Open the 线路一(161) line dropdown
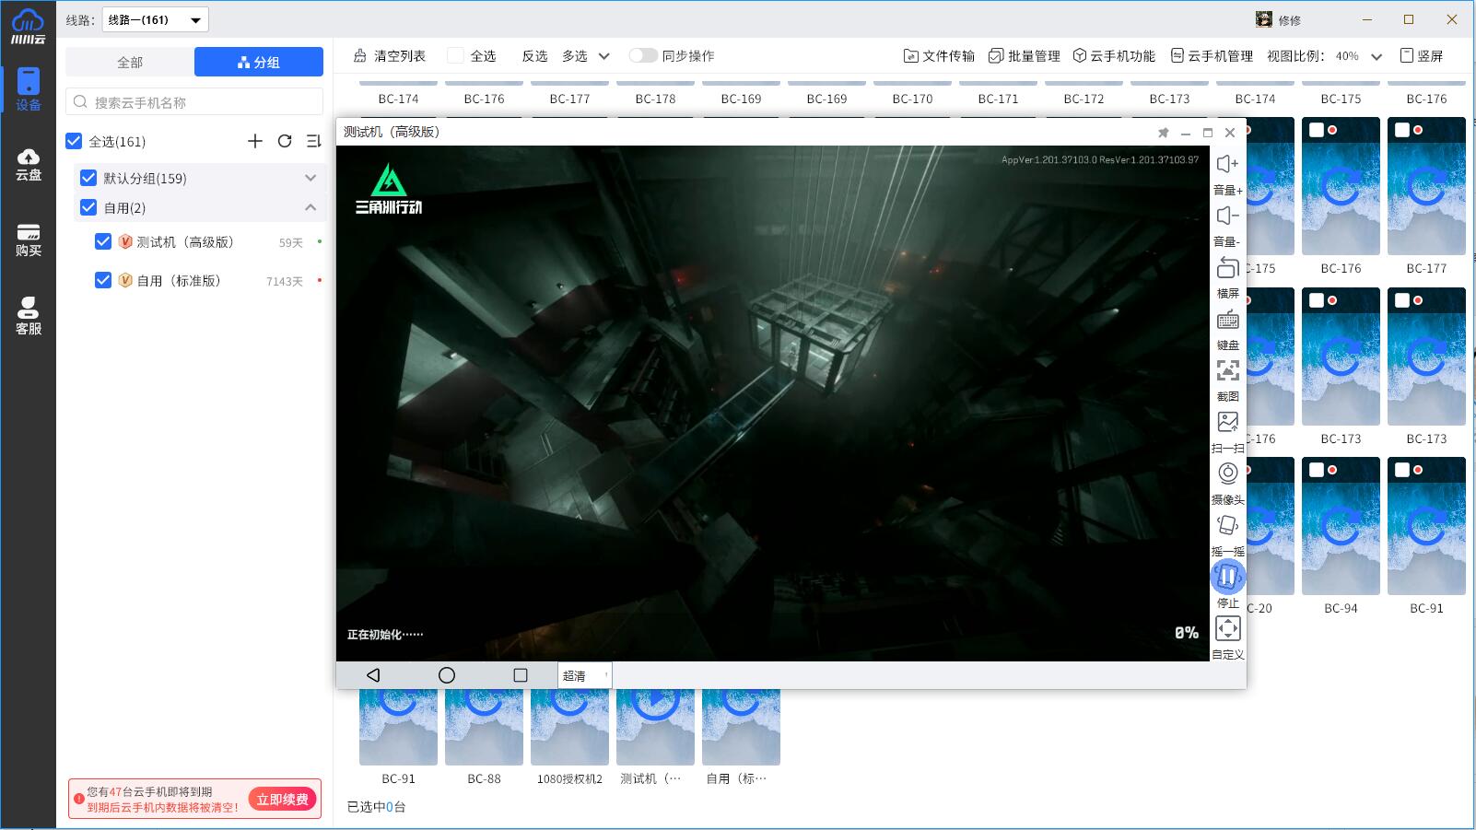The height and width of the screenshot is (830, 1476). 155,19
